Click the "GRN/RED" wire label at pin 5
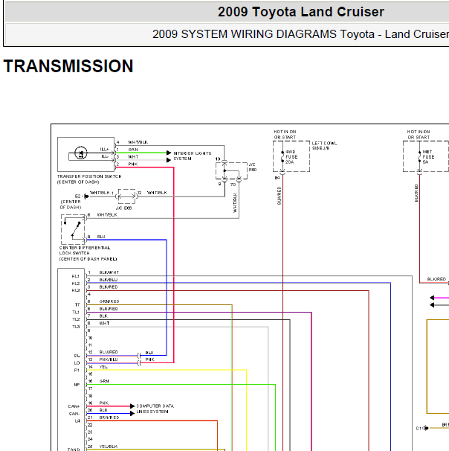The width and height of the screenshot is (449, 451). [x=109, y=301]
